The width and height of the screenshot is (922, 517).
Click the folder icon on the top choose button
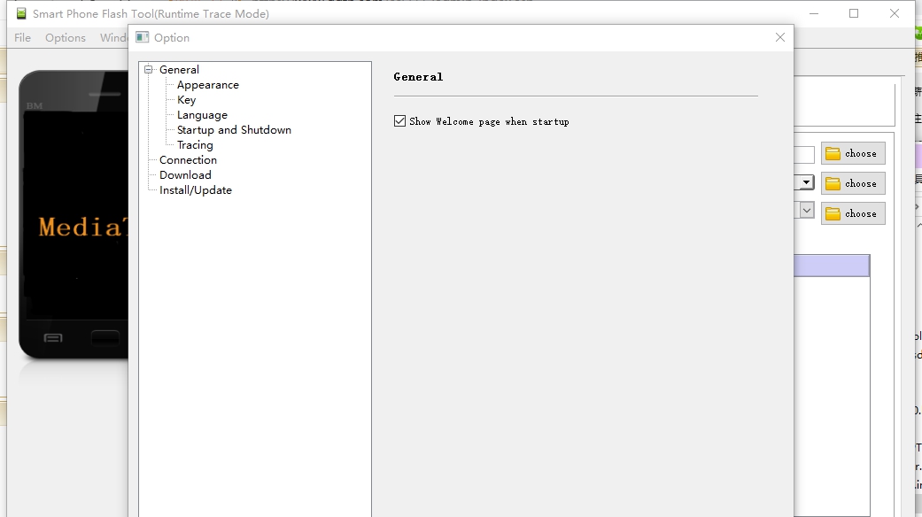(x=833, y=154)
